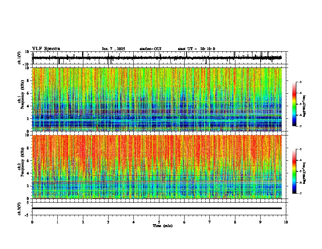Viewport: 322px width, 249px height.
Task: Click the "ch.3(V)" axis label
Action: [19, 209]
